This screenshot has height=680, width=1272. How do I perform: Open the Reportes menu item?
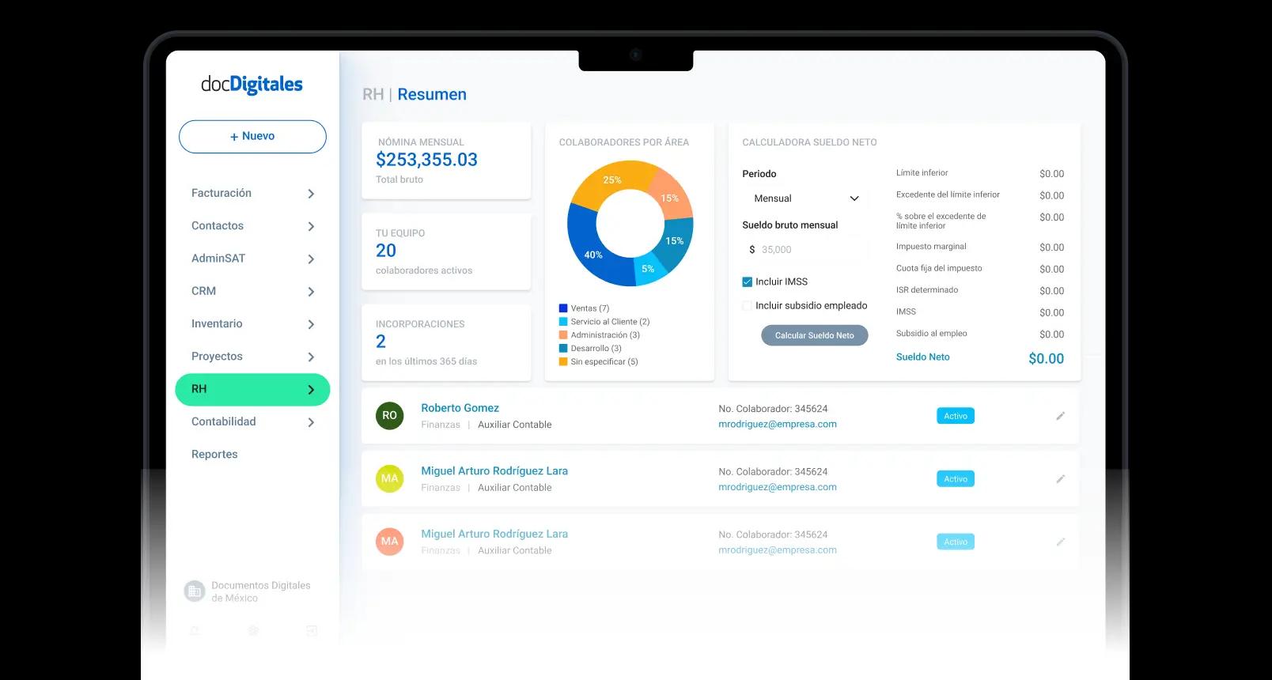(214, 455)
